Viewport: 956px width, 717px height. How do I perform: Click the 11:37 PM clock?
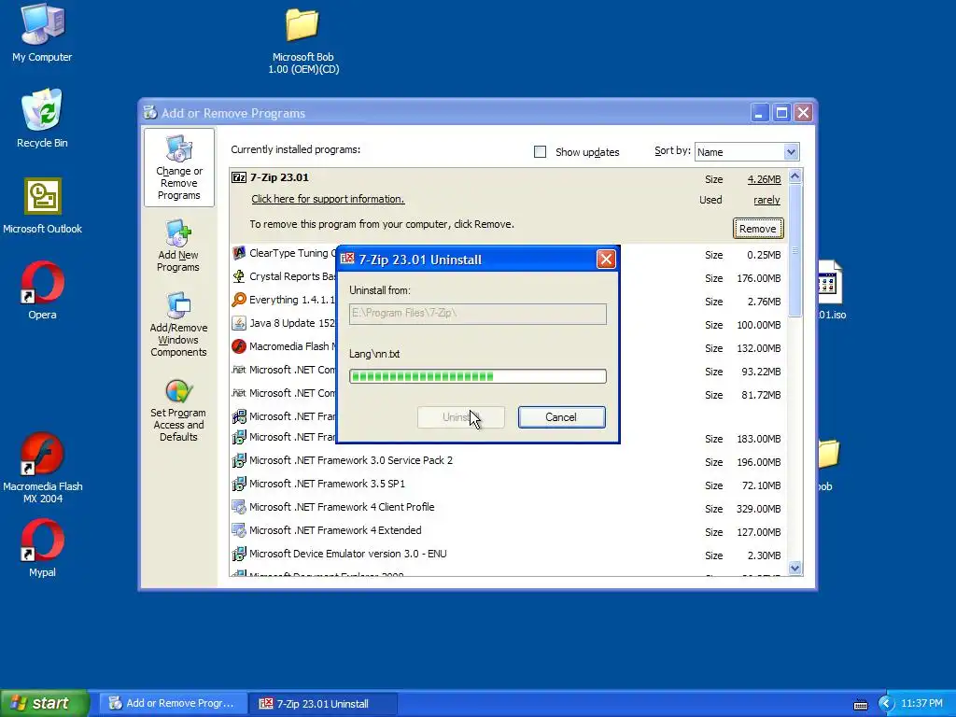(x=921, y=703)
